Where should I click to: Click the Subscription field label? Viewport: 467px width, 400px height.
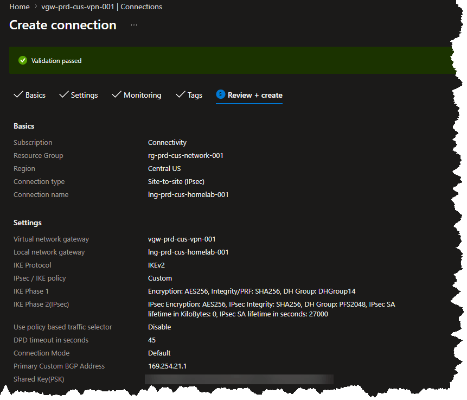(33, 143)
